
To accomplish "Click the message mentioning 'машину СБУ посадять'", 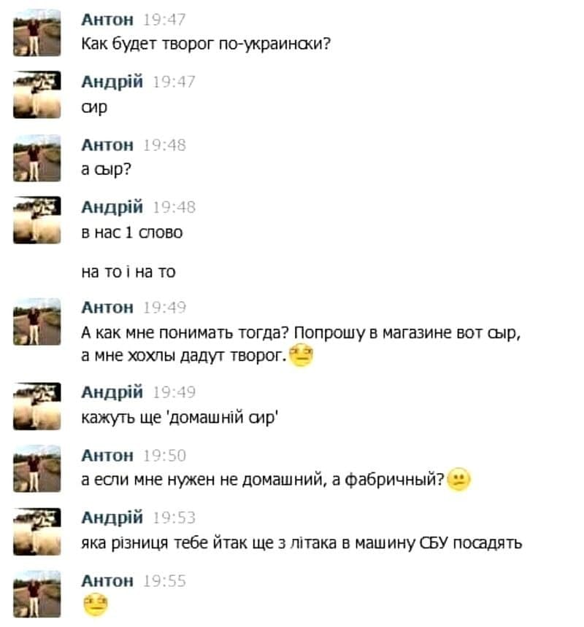I will pyautogui.click(x=301, y=543).
